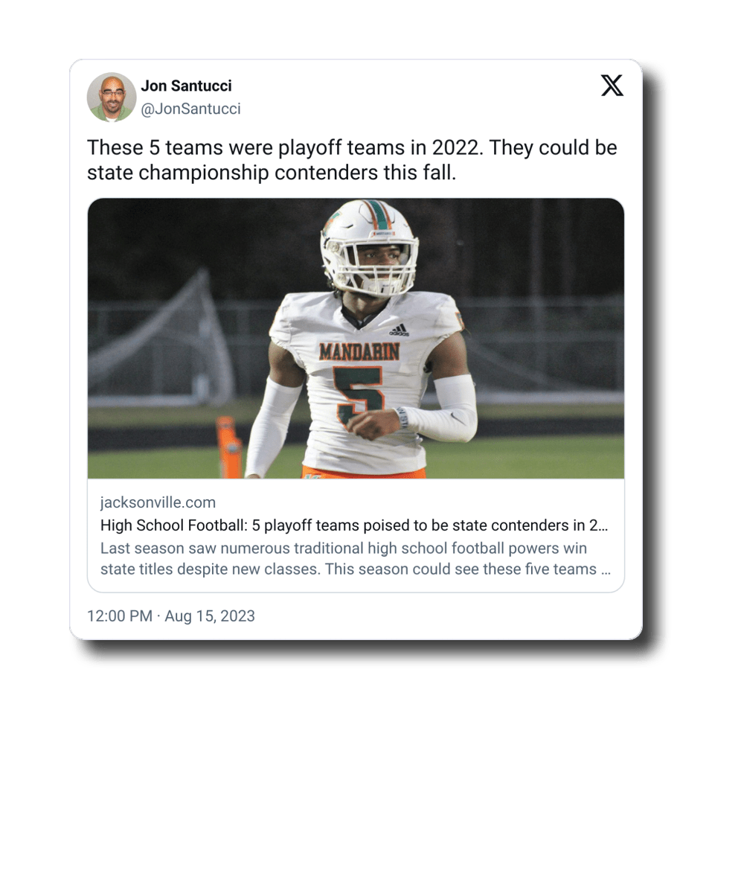Click the jacksonville.com source domain

[158, 502]
